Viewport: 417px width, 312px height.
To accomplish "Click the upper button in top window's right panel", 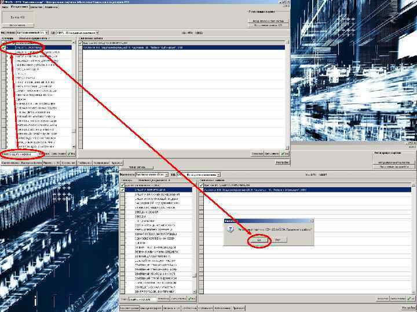I will 268,21.
